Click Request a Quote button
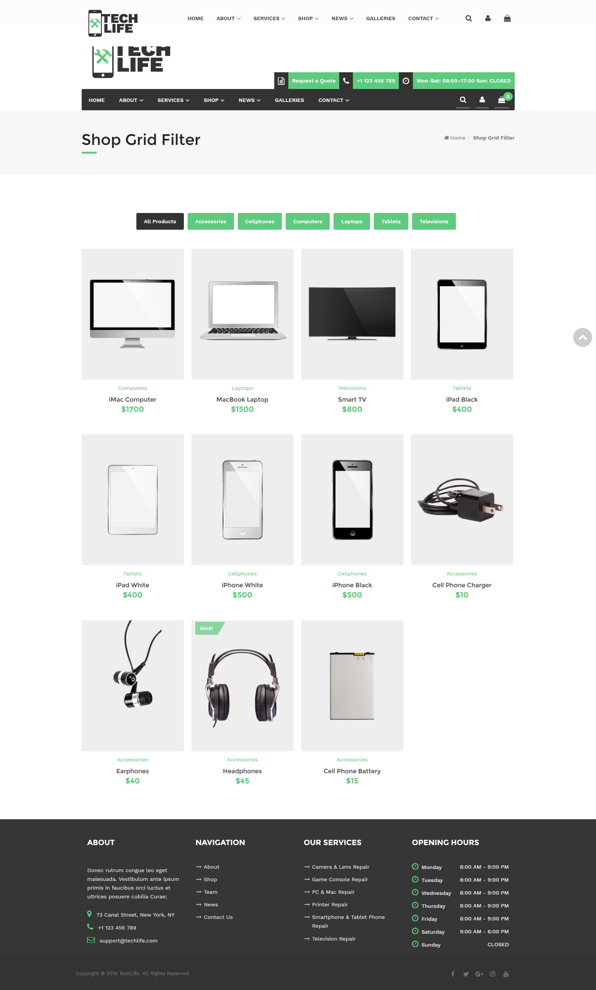596x990 pixels. [313, 81]
